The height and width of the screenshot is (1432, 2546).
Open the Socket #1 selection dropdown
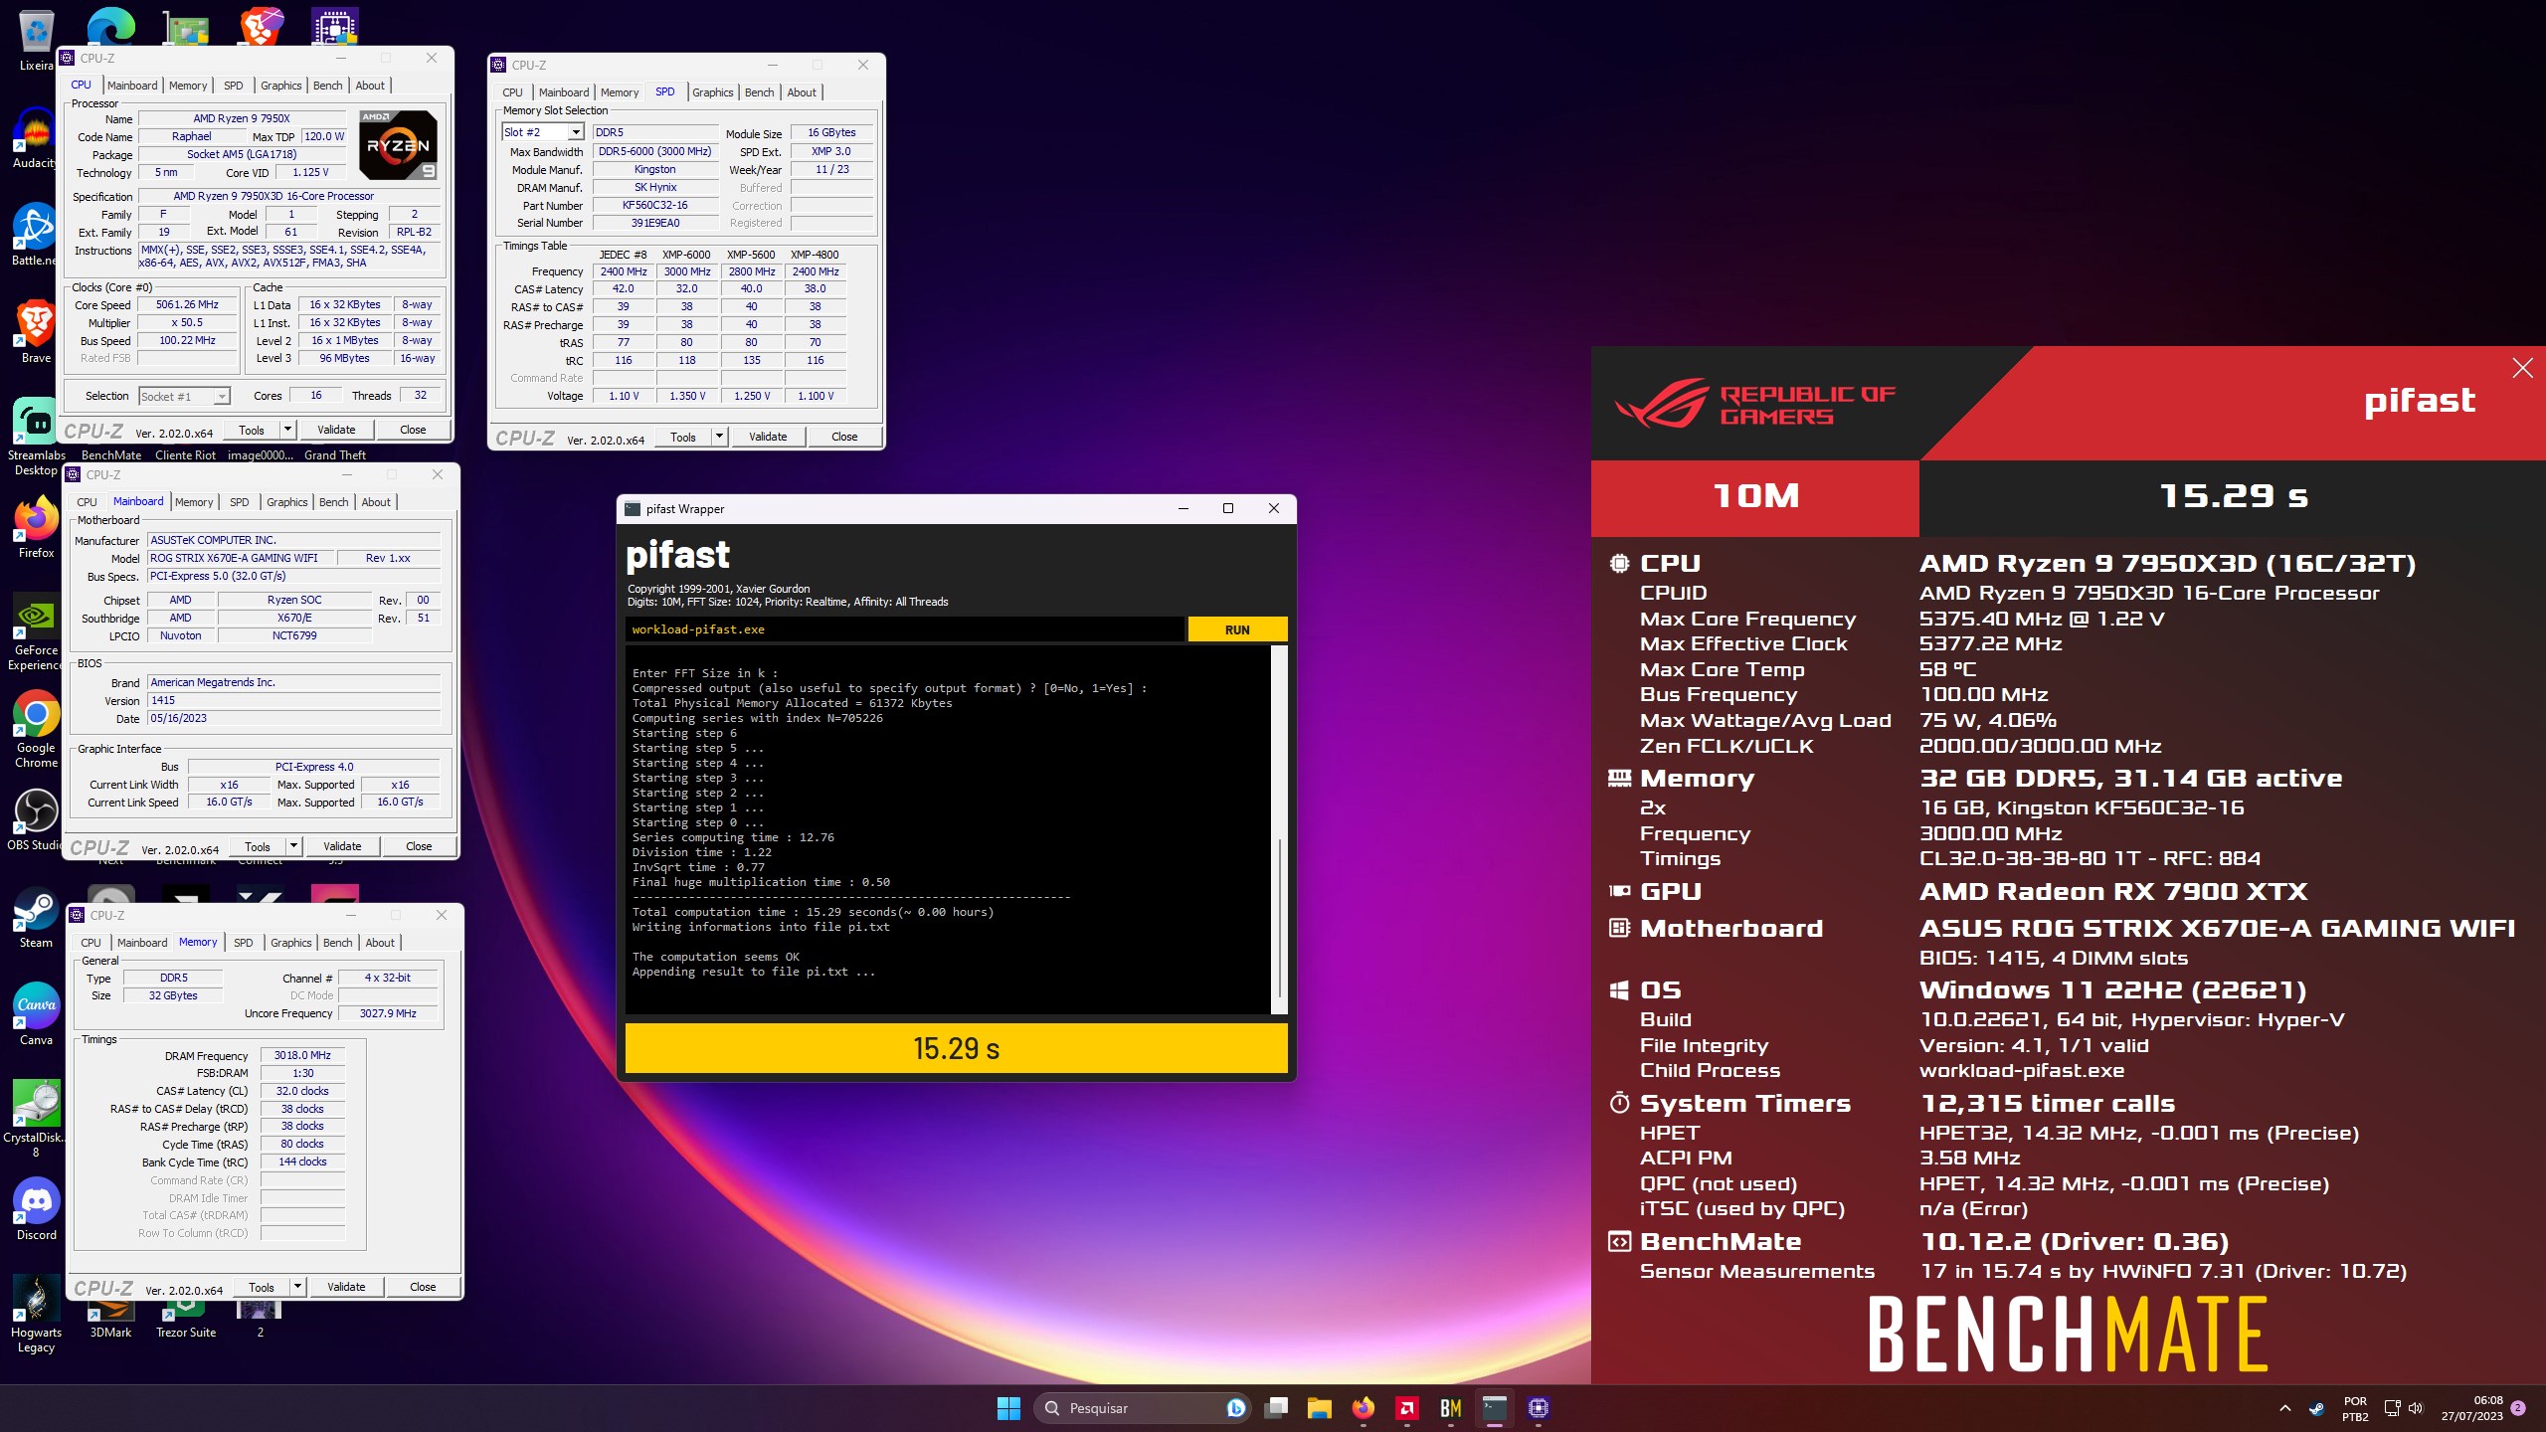click(x=185, y=396)
